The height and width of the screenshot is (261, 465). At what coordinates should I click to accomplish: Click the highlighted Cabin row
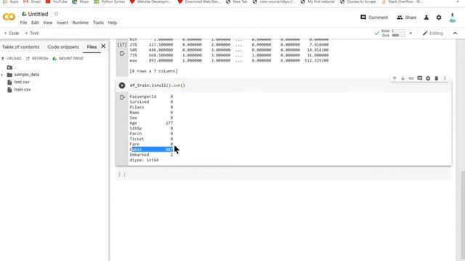tap(151, 149)
